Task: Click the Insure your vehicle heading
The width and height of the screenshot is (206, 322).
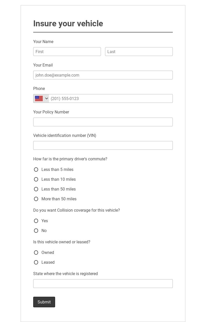Action: point(68,23)
